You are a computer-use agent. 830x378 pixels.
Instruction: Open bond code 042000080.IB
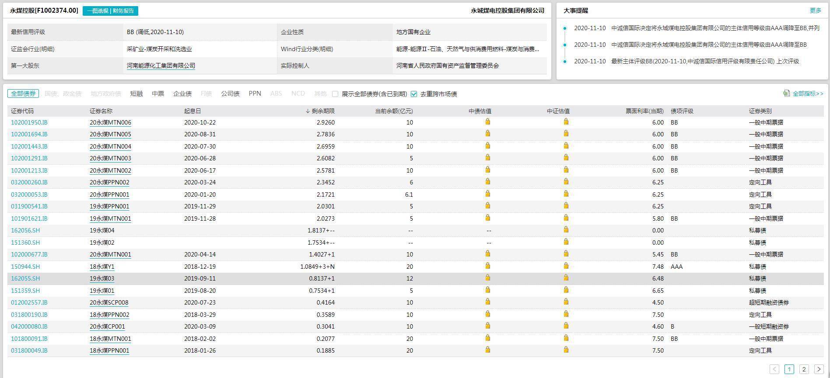(x=29, y=326)
